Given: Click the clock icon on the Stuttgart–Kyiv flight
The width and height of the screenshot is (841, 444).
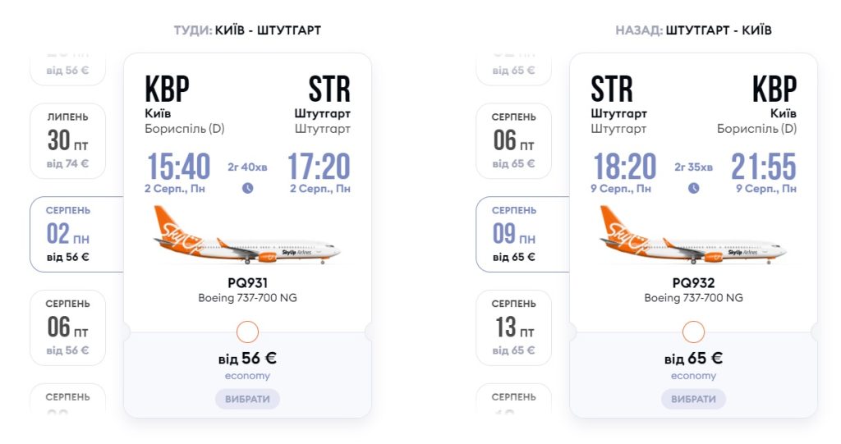Looking at the screenshot, I should (x=694, y=188).
